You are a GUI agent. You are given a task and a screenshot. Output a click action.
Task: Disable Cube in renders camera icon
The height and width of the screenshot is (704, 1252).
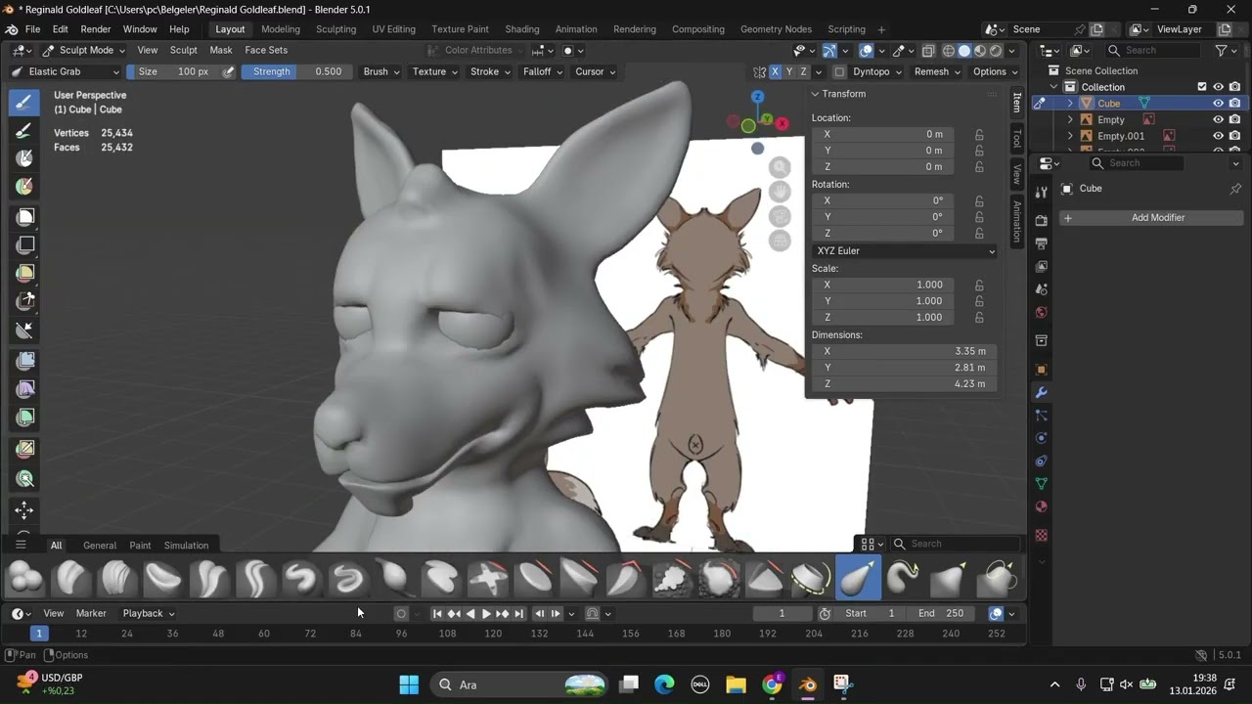pos(1235,104)
